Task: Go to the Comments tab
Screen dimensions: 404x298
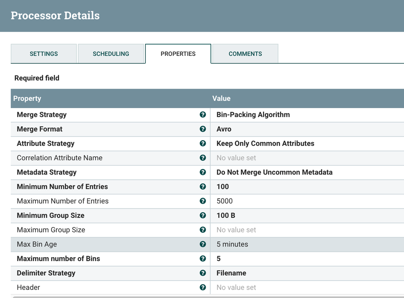Action: click(245, 54)
